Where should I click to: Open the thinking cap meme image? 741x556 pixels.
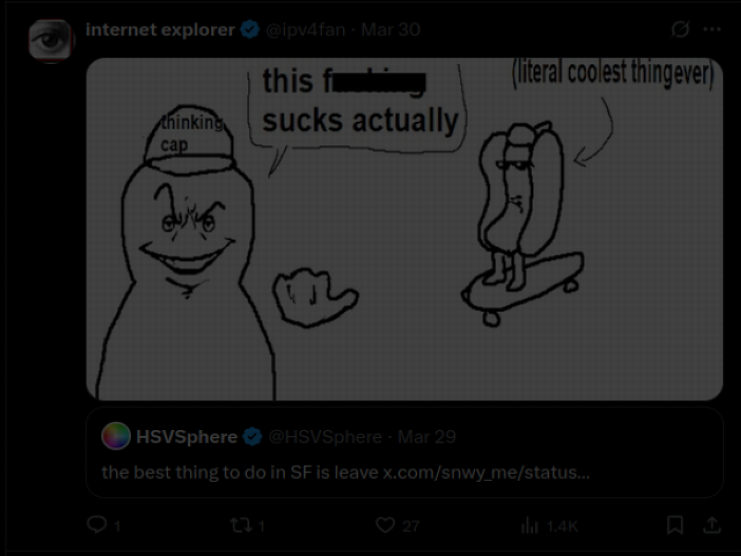(x=405, y=229)
